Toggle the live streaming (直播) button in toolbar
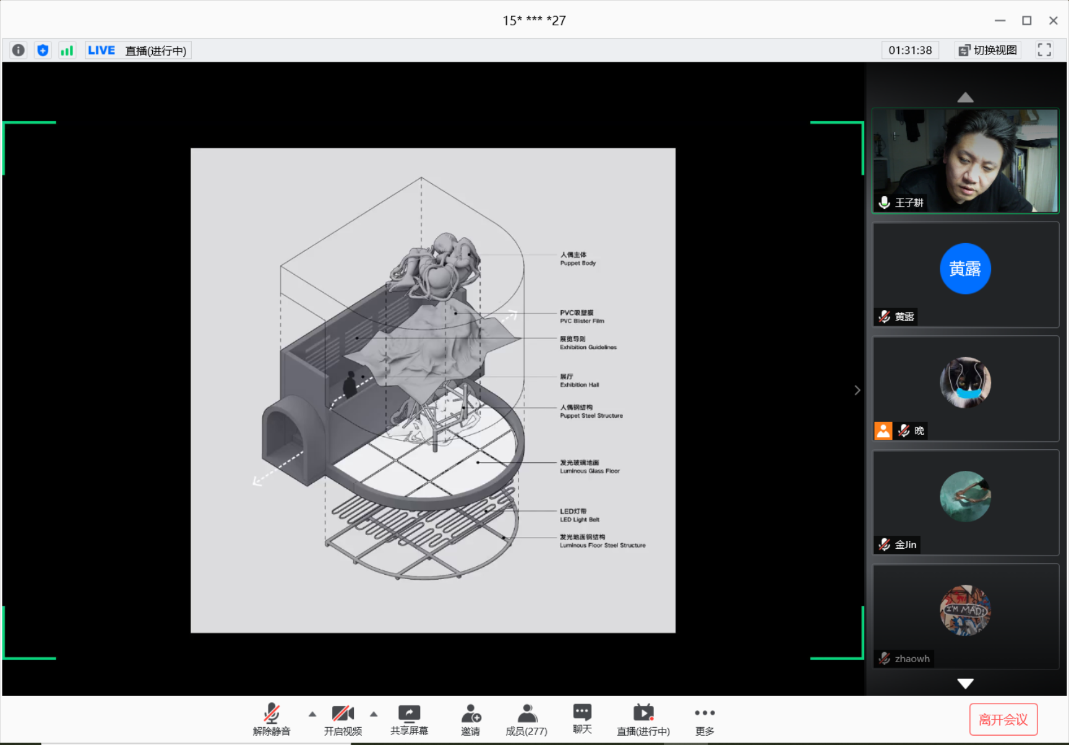The image size is (1069, 745). pyautogui.click(x=643, y=720)
